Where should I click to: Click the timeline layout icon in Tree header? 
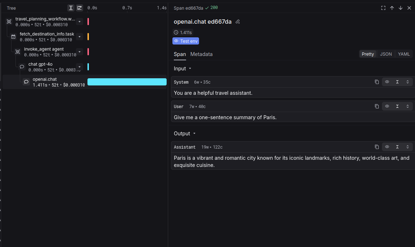coord(80,8)
